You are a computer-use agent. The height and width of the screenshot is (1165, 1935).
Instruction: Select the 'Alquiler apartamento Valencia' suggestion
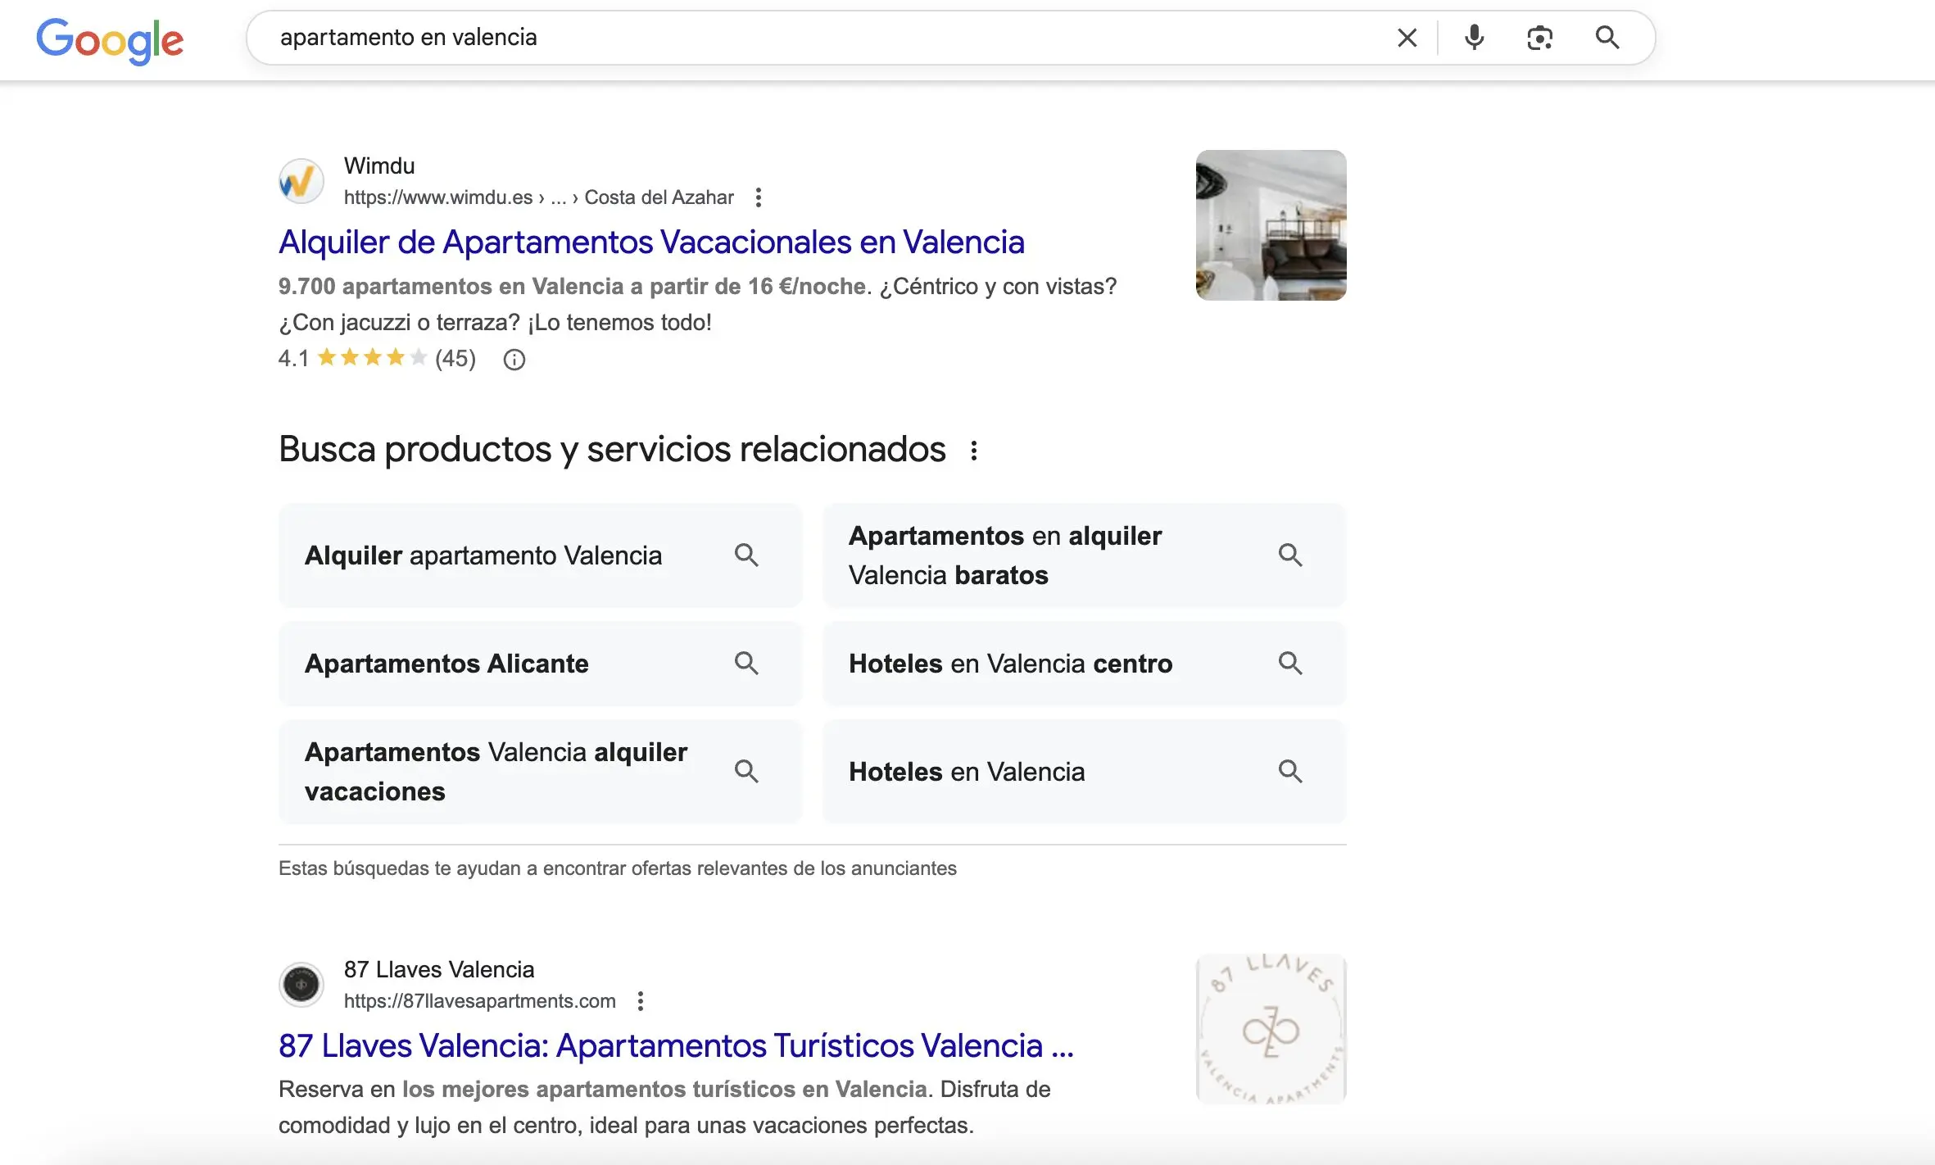click(483, 555)
